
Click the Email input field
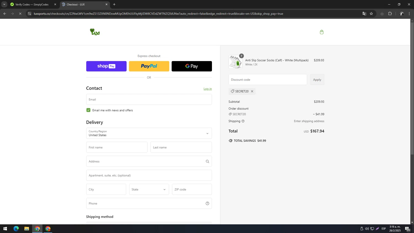[149, 99]
